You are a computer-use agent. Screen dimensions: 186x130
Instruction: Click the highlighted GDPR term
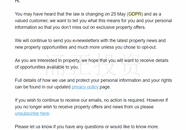pos(135,14)
